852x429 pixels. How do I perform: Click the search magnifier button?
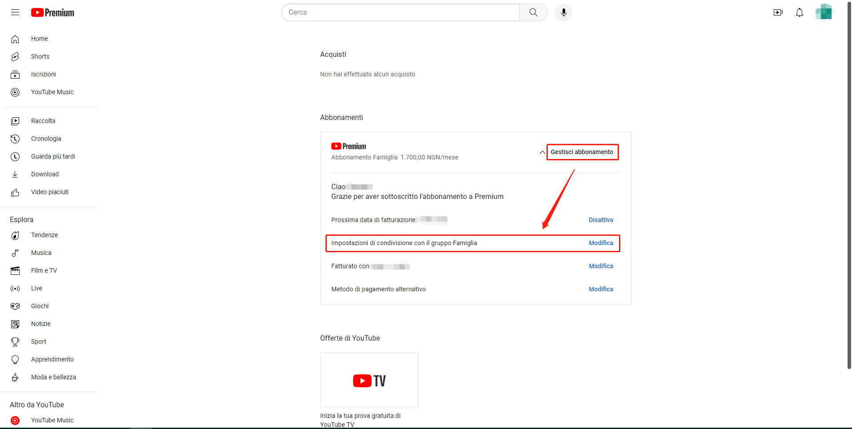534,12
